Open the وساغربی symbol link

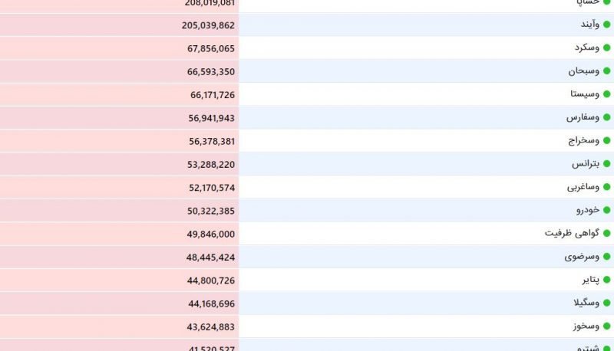(x=583, y=187)
